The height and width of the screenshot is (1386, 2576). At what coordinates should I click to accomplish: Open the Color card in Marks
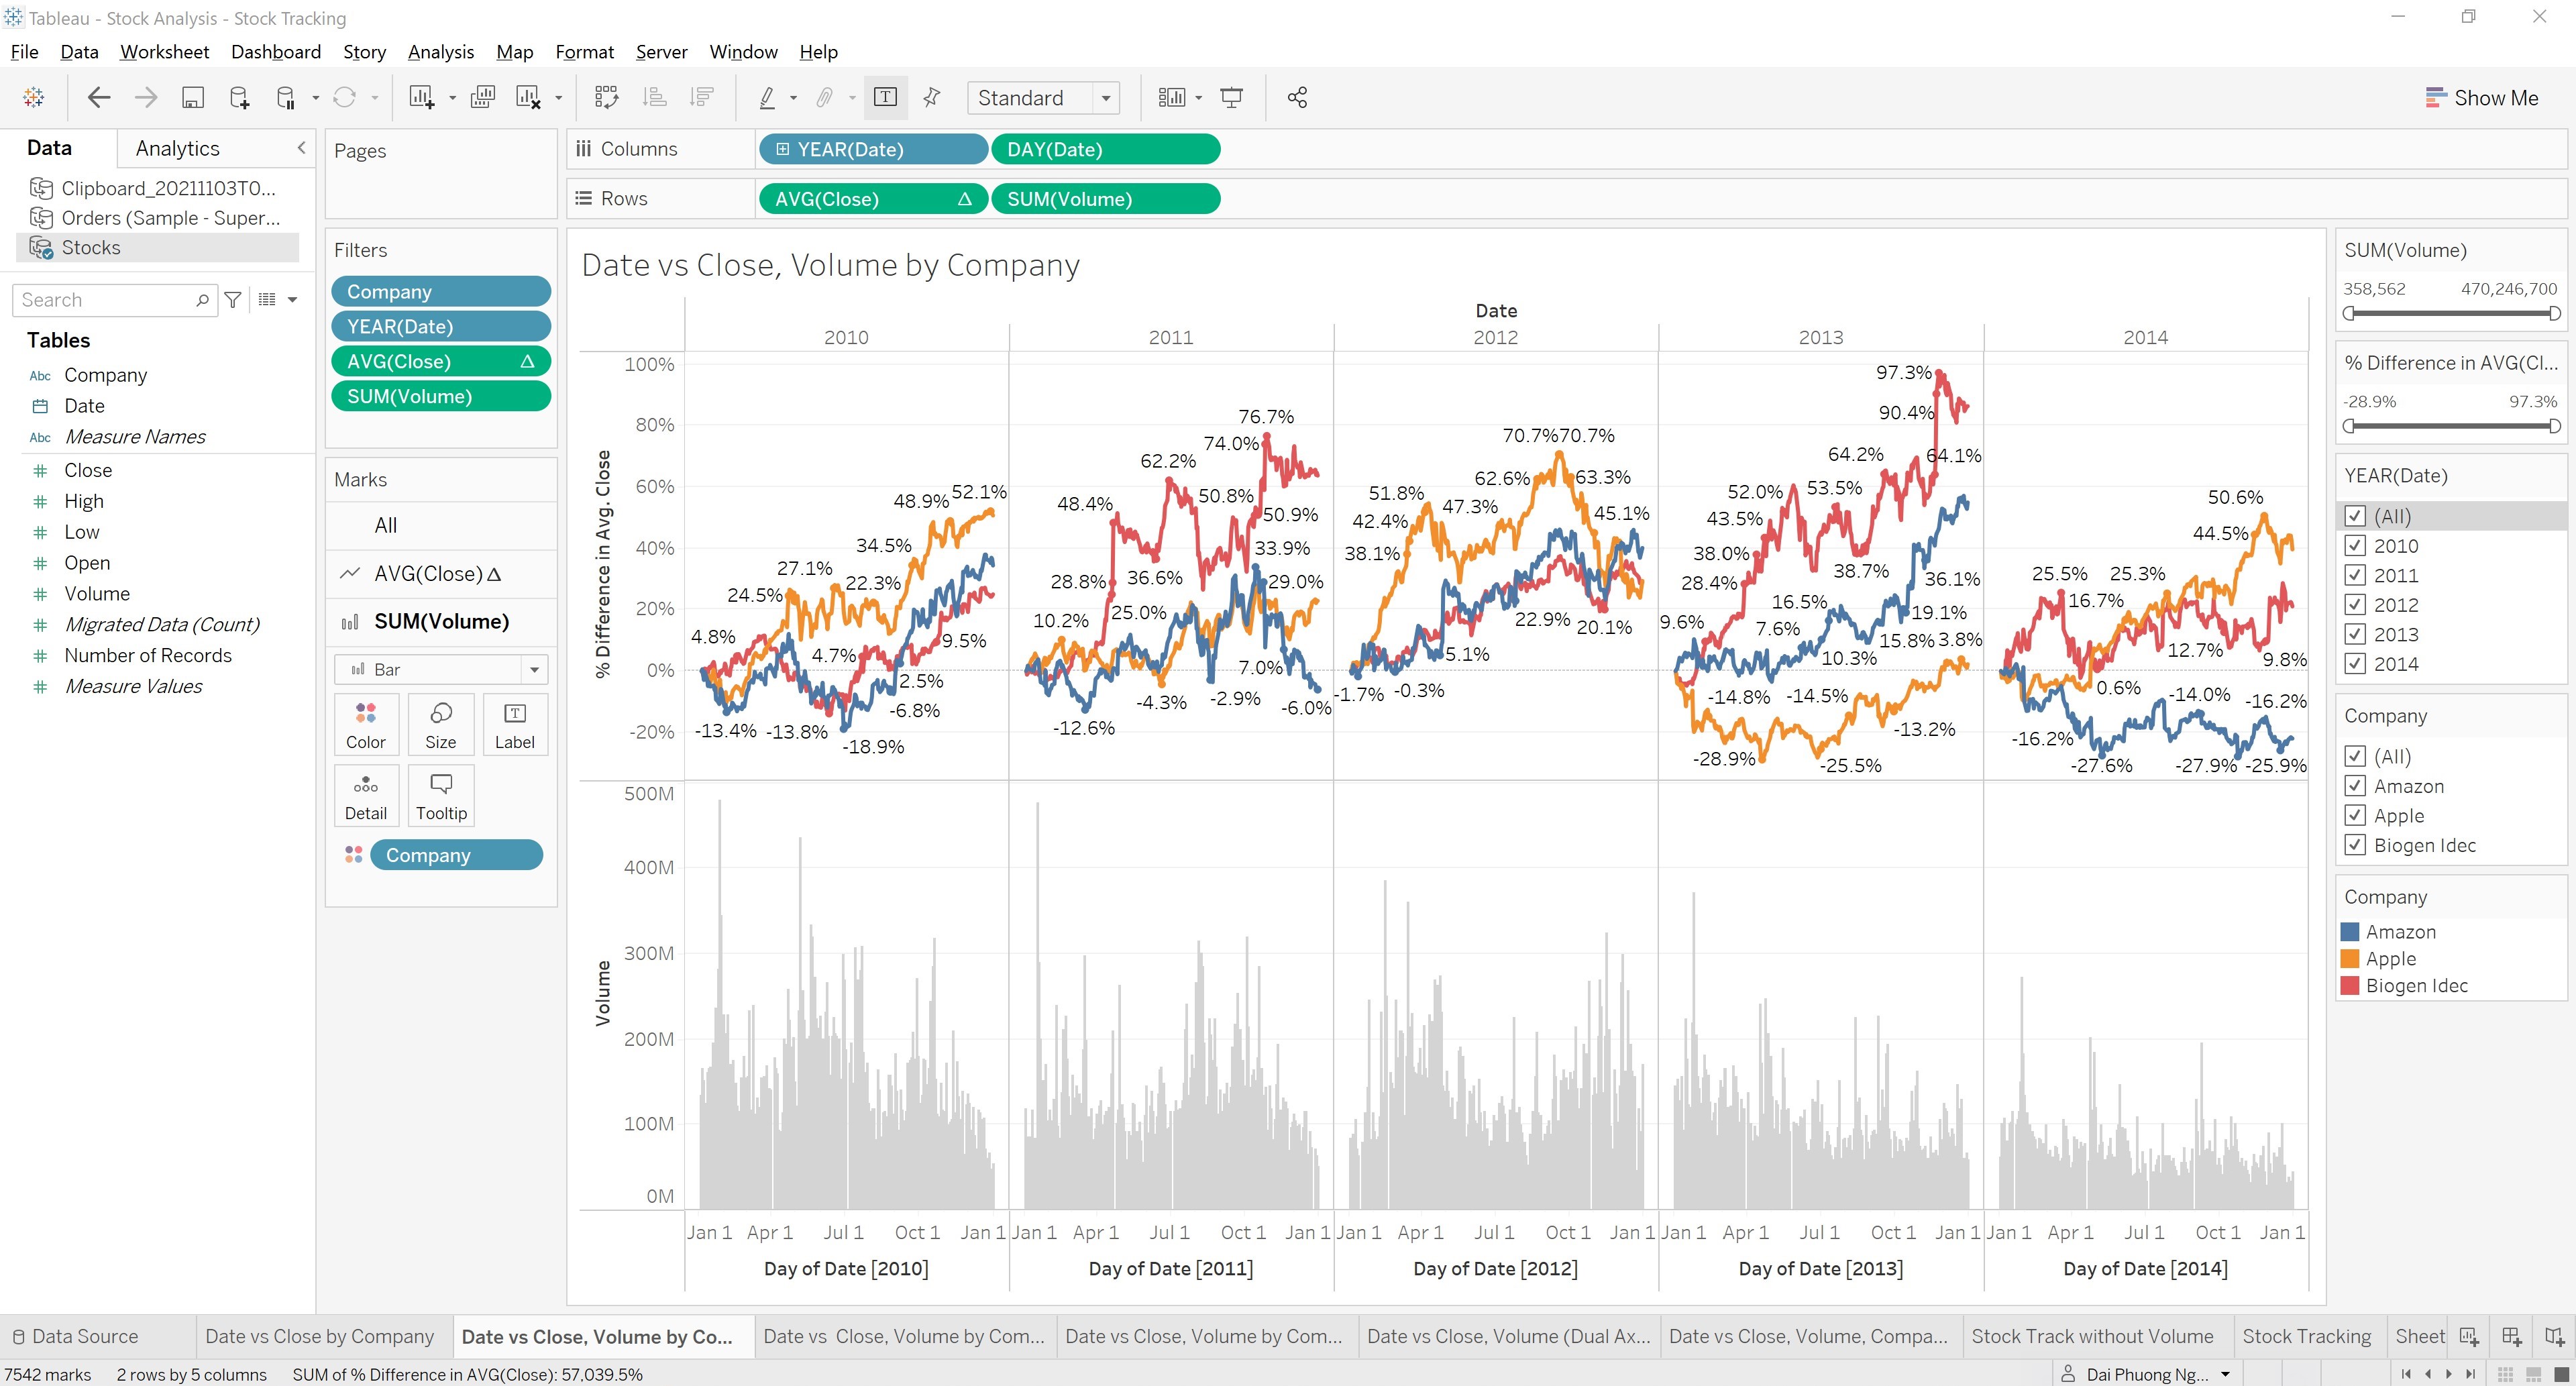click(366, 724)
